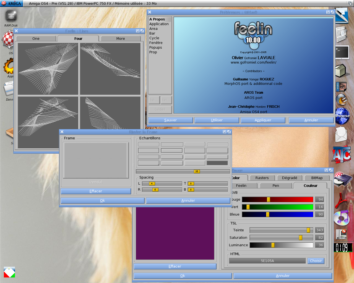Click Annuler in the Préférences window
The height and width of the screenshot is (283, 354).
[311, 120]
